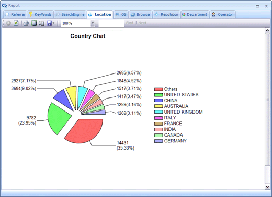Click the GERMANY legend label

(175, 141)
